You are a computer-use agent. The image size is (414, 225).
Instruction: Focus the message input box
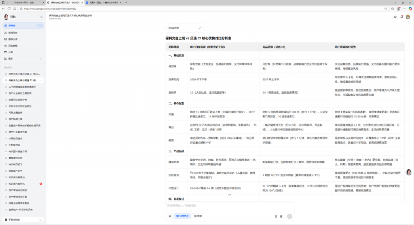click(230, 206)
